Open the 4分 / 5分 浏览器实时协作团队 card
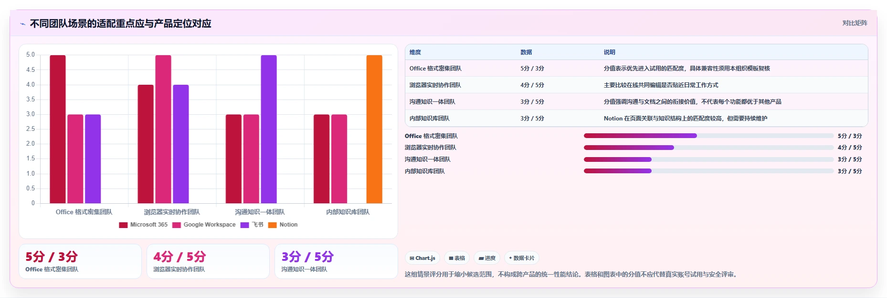The image size is (887, 298). click(x=208, y=261)
